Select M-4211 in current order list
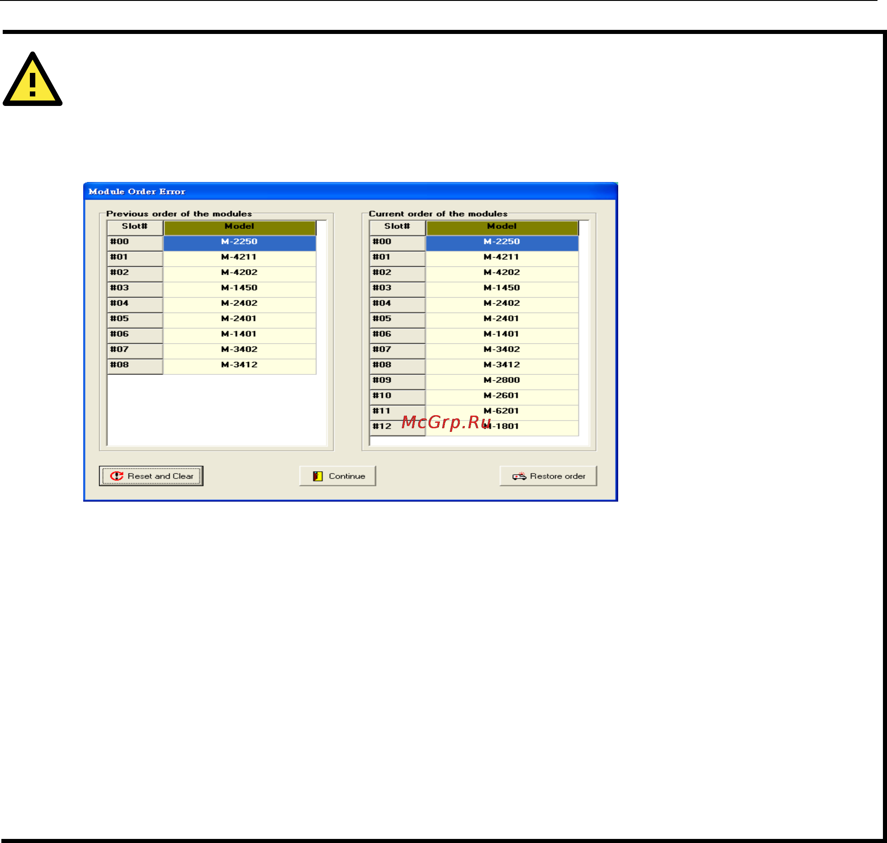 (x=502, y=259)
